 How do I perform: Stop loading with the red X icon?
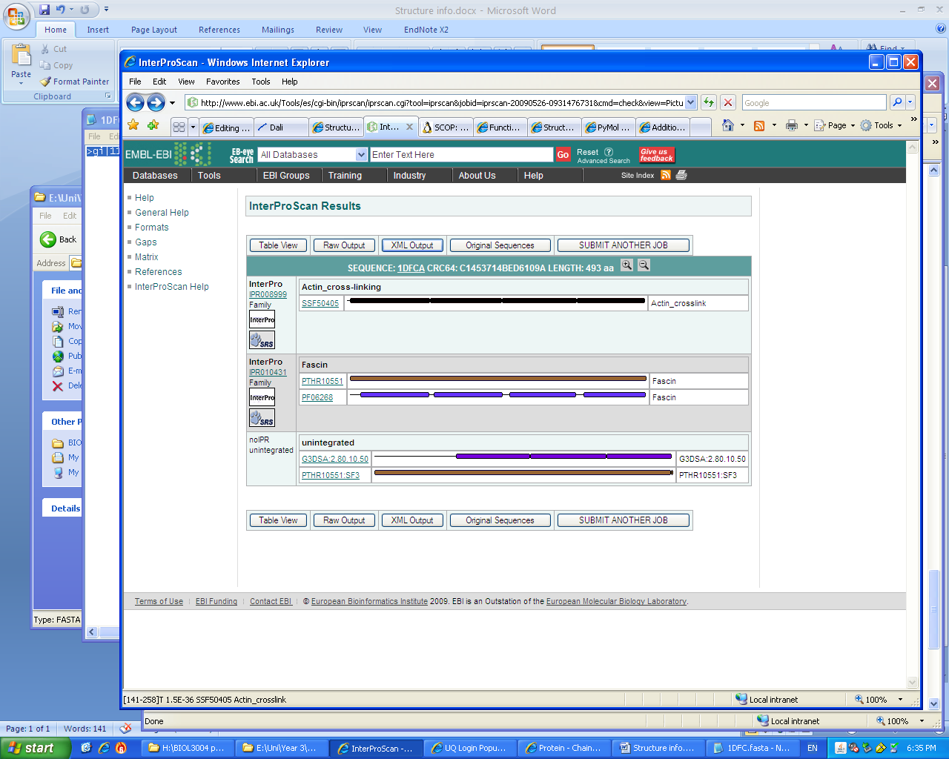point(728,102)
